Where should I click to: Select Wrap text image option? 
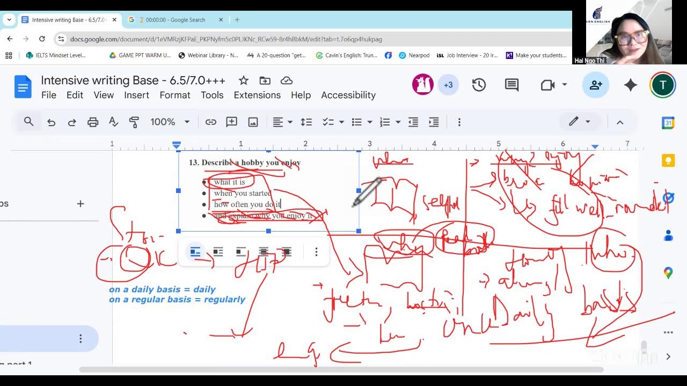218,252
